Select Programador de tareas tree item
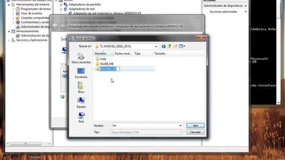Screen dimensions: 285x160 tap(36, 9)
